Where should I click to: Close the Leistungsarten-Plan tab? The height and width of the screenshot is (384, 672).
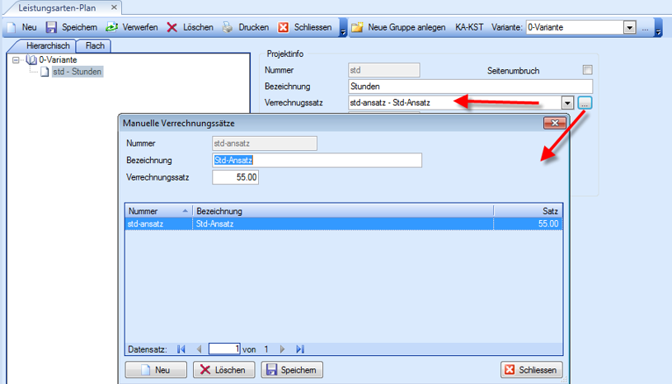pos(114,7)
